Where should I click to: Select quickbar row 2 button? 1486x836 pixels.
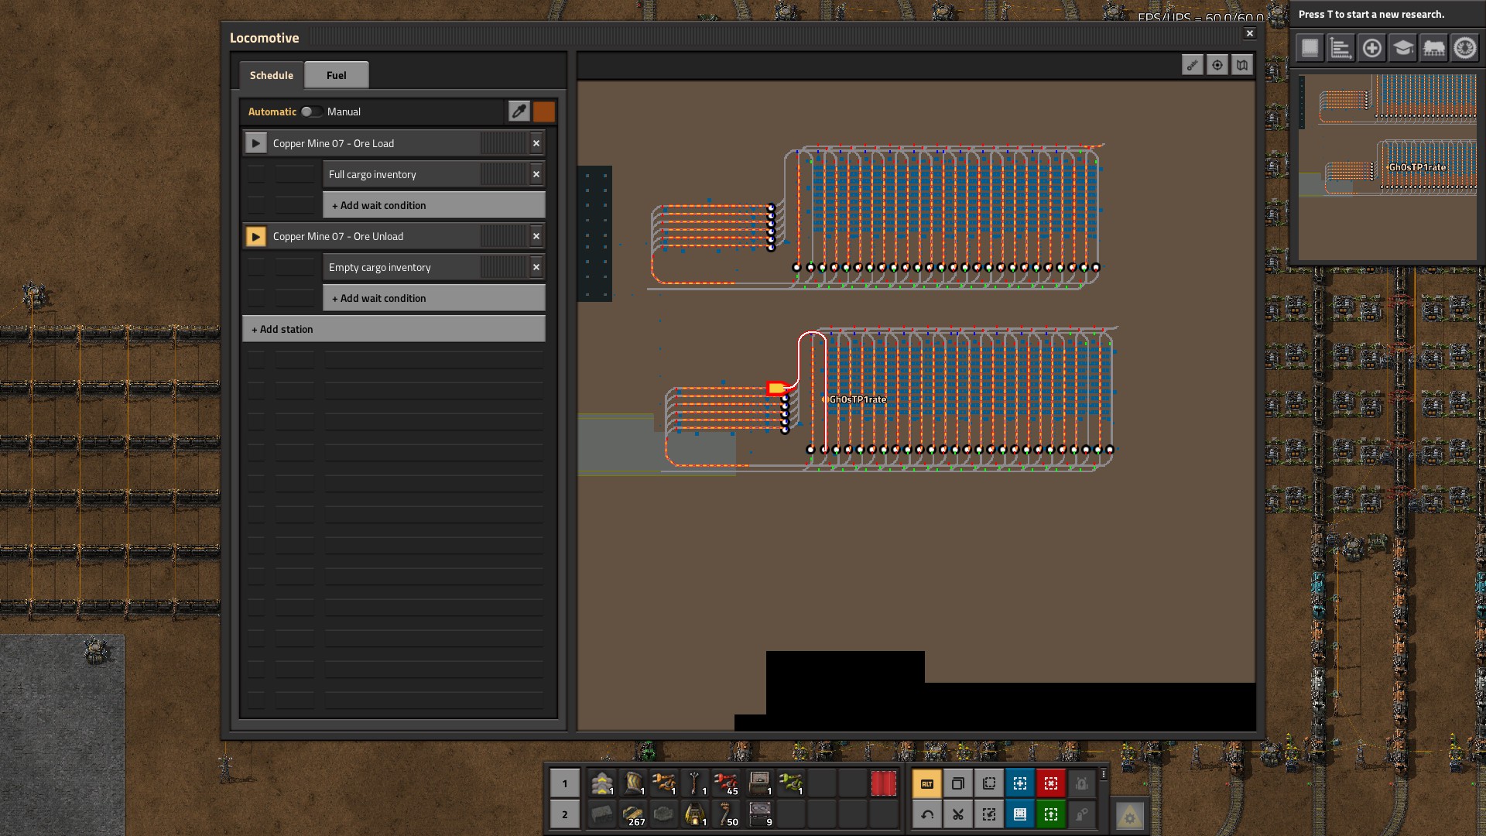[x=564, y=814]
